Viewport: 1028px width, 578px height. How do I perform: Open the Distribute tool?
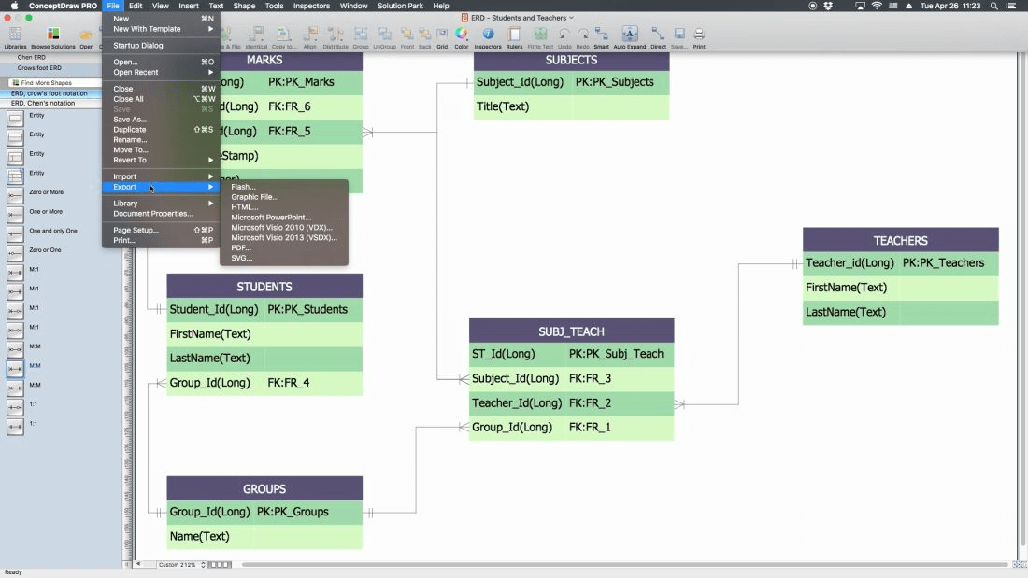(335, 37)
